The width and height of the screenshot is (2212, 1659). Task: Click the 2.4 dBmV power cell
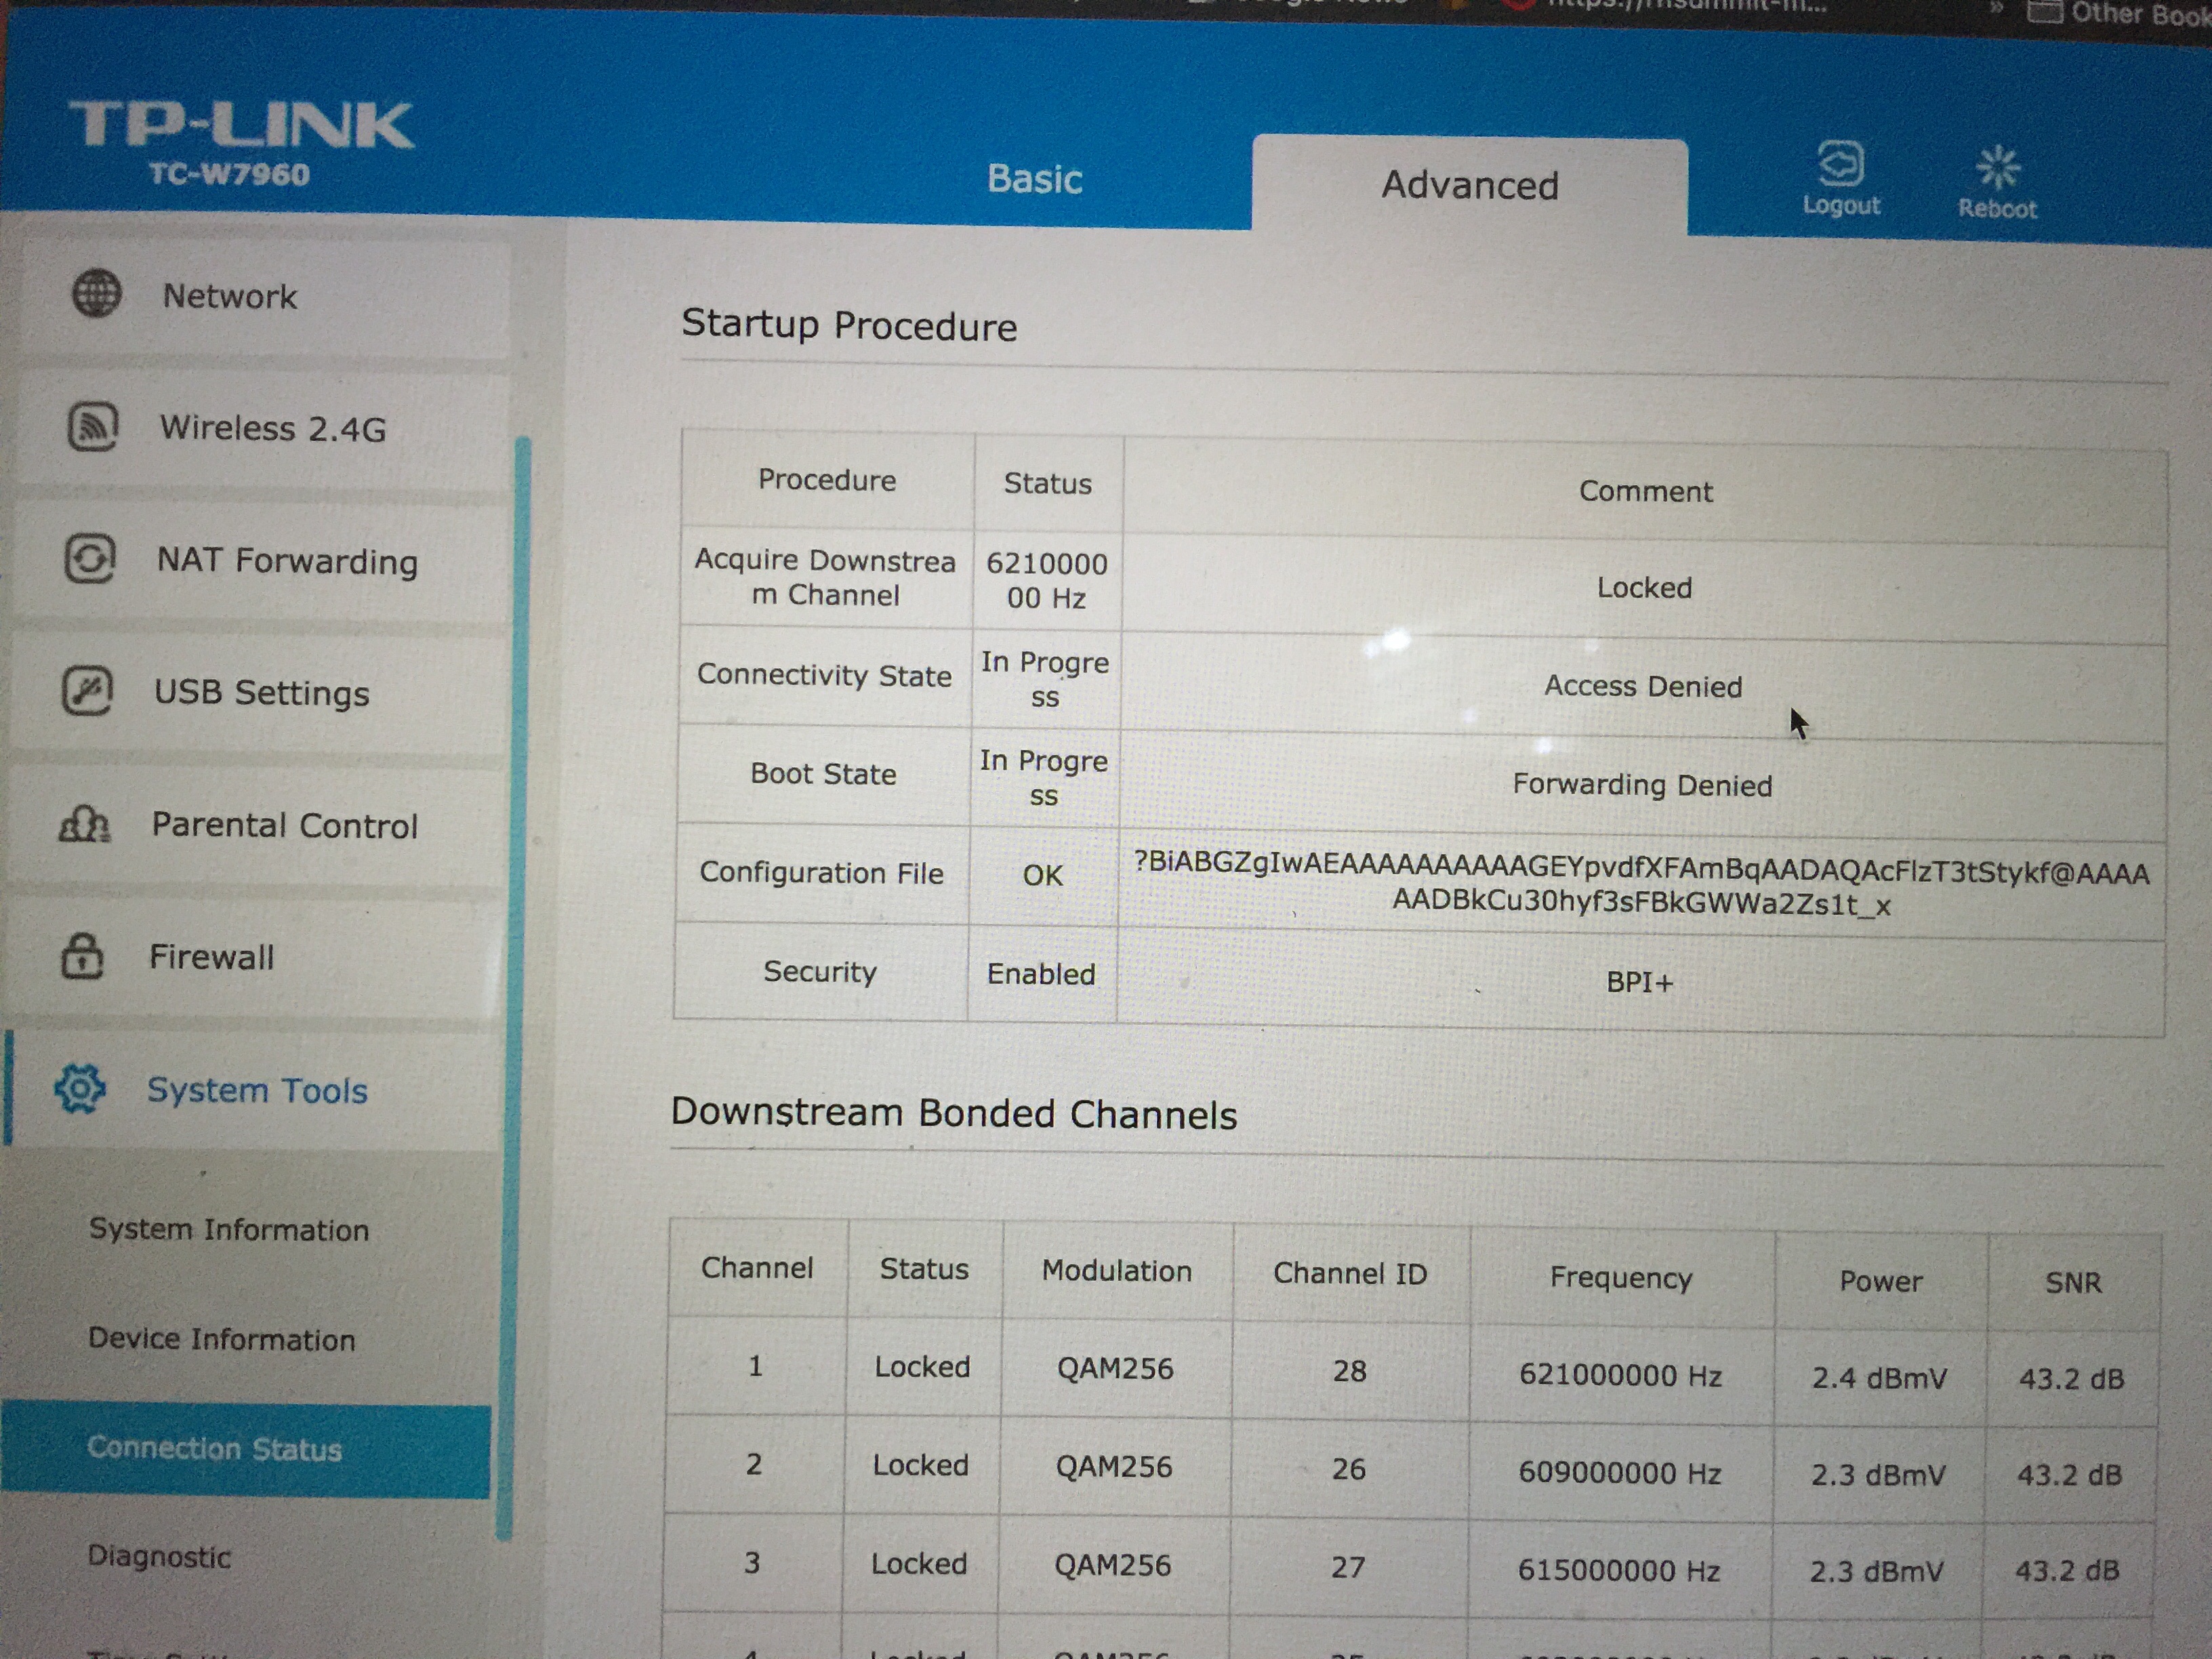pos(1879,1379)
